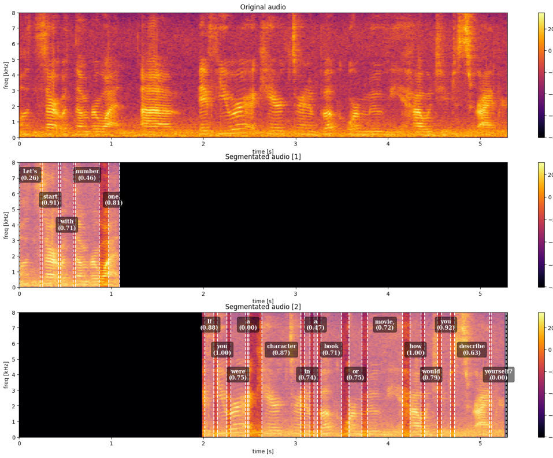Image resolution: width=553 pixels, height=458 pixels.
Task: Select the "start (0.91)" word label
Action: (x=50, y=200)
